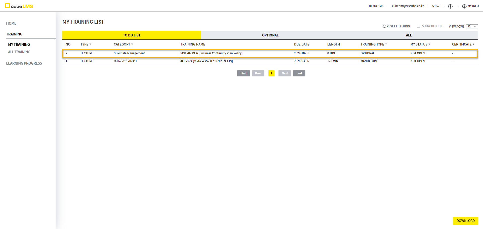
Task: Open the help question mark icon
Action: 450,6
